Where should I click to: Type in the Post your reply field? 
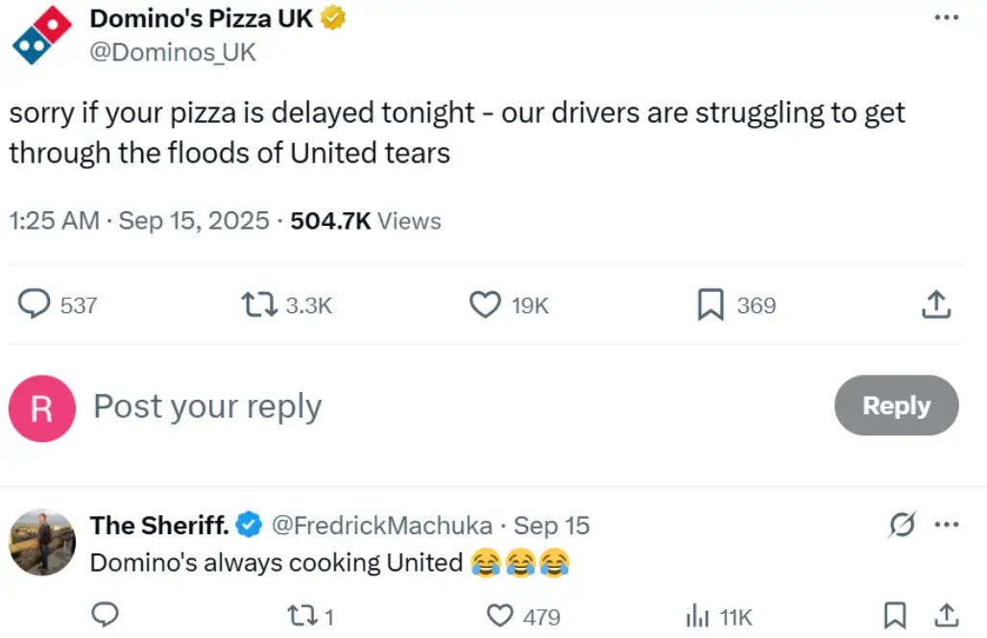(384, 406)
